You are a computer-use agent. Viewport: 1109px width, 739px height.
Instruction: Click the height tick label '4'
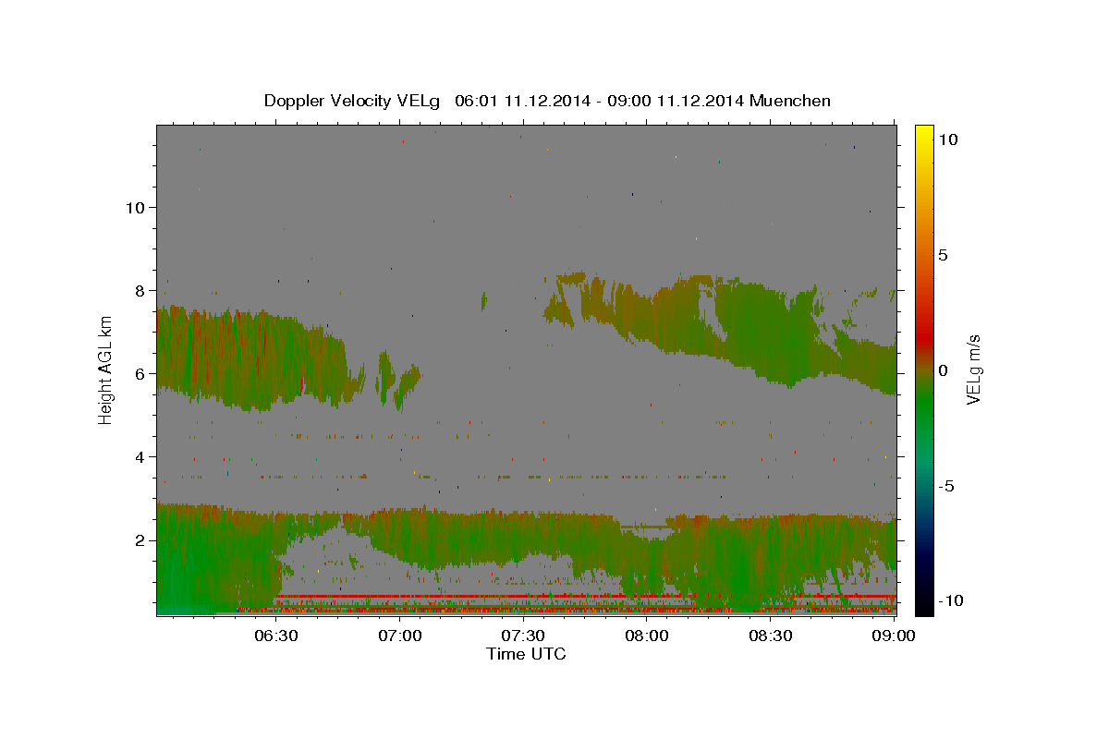pyautogui.click(x=140, y=456)
